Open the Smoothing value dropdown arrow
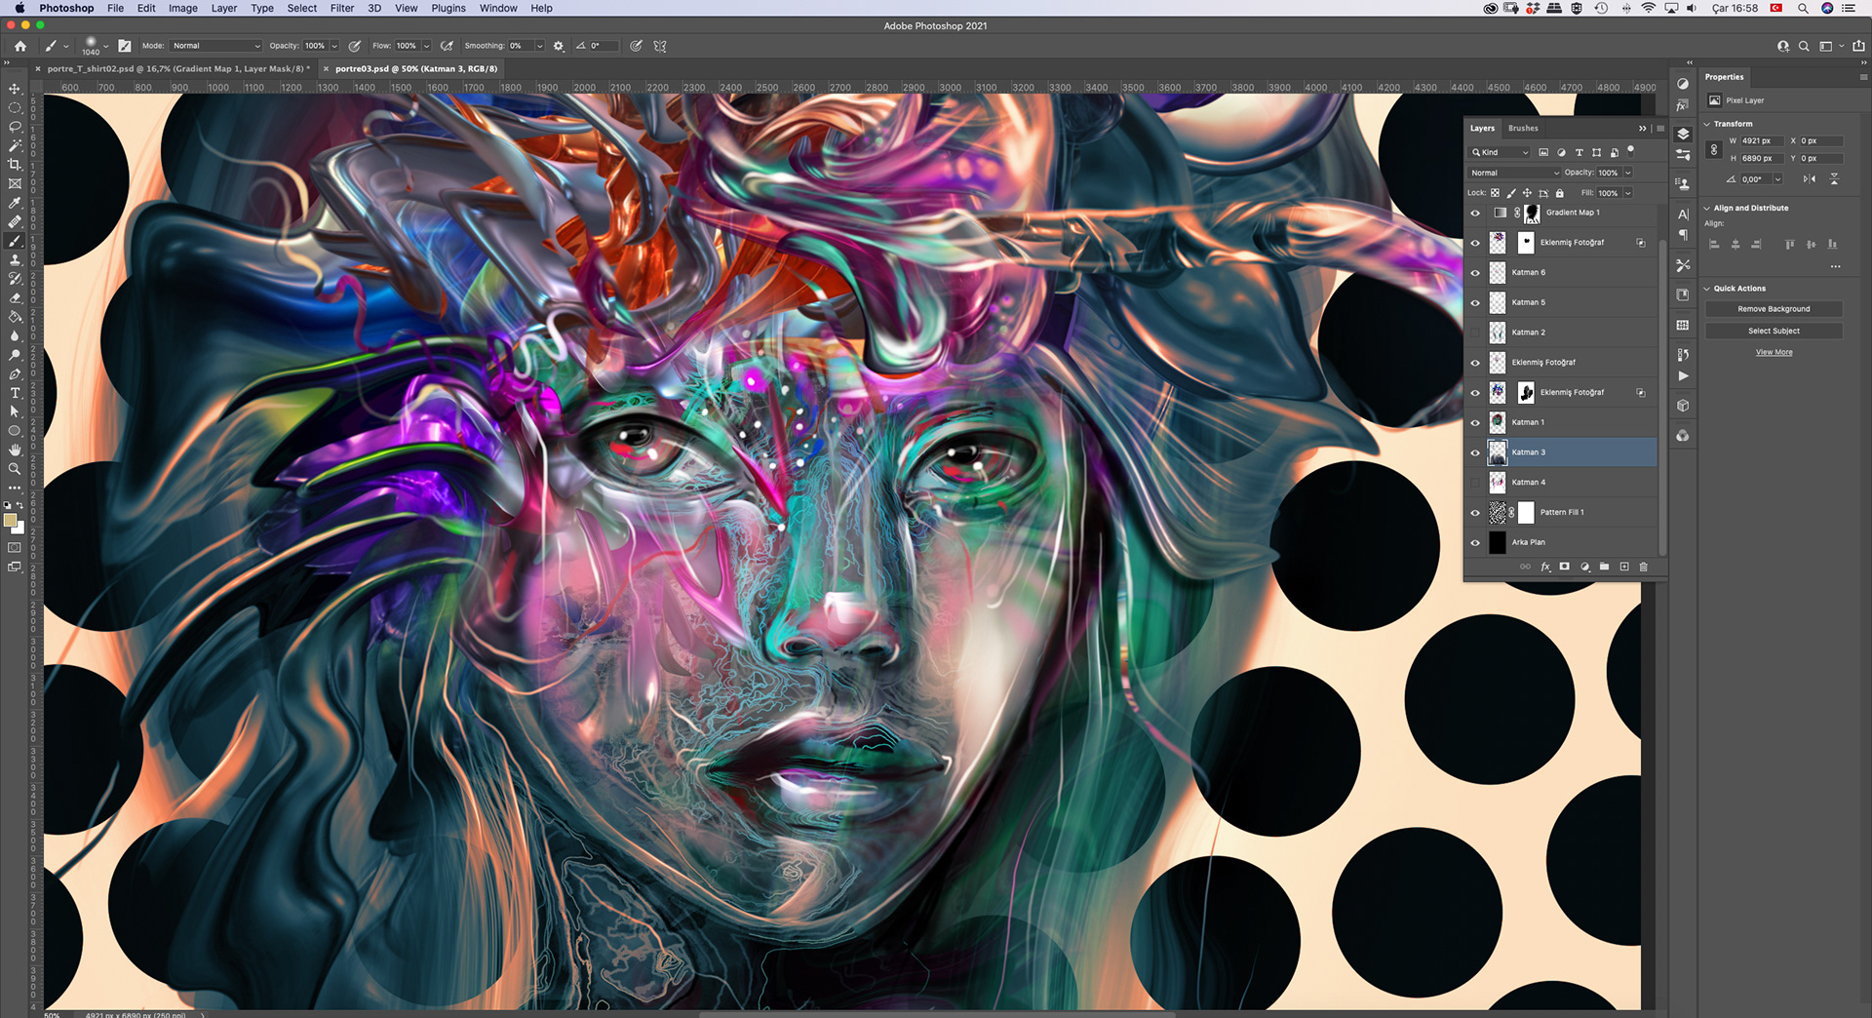Image resolution: width=1872 pixels, height=1018 pixels. (539, 46)
